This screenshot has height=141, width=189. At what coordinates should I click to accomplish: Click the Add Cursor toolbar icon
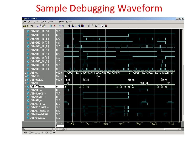point(51,26)
